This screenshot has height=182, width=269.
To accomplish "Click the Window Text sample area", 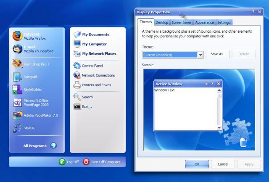I will pyautogui.click(x=164, y=90).
